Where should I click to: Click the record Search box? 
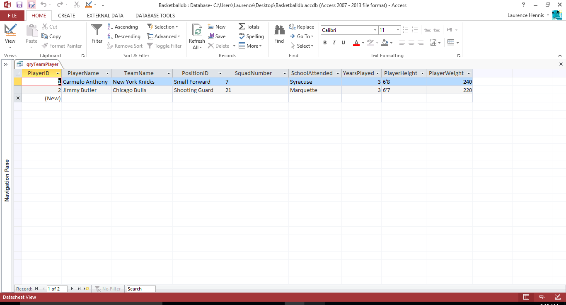coord(141,289)
